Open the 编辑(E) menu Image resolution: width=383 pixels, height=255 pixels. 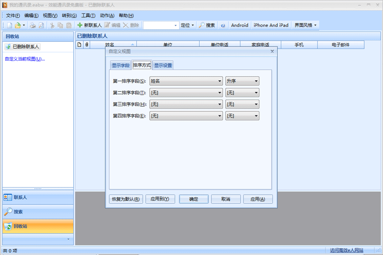(x=31, y=16)
